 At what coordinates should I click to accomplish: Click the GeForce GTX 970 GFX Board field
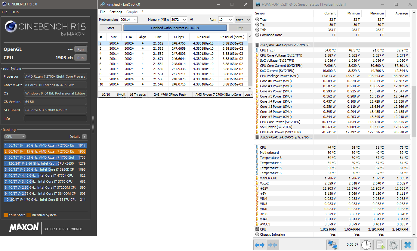[55, 110]
